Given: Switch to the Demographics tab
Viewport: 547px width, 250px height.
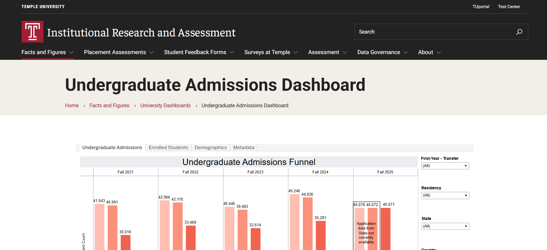Looking at the screenshot, I should point(211,147).
